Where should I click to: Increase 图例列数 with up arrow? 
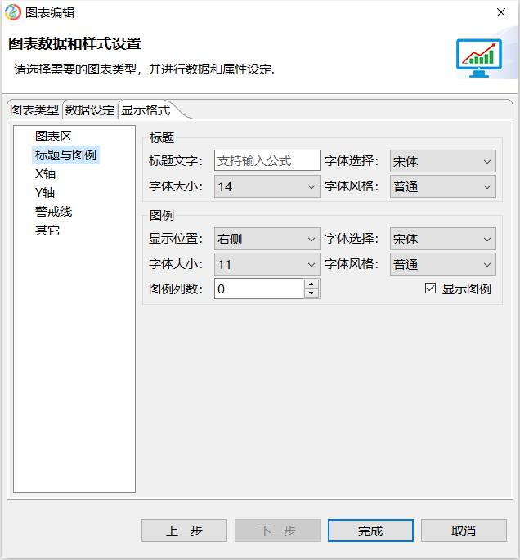click(312, 284)
